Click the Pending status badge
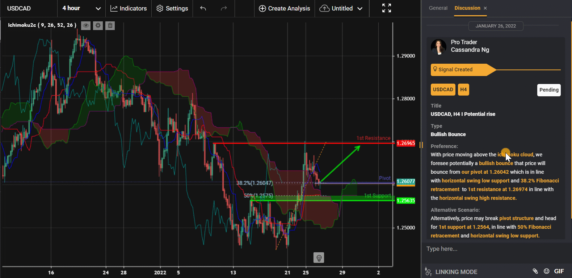572x278 pixels. tap(549, 90)
